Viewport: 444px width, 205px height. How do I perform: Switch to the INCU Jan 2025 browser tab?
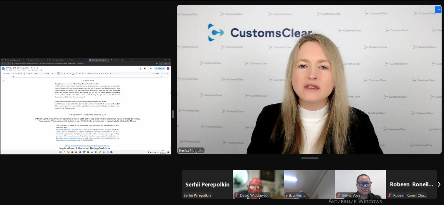[x=99, y=60]
